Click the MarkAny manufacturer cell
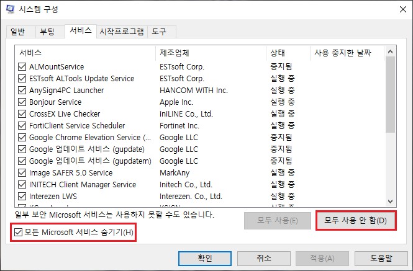 [175, 173]
